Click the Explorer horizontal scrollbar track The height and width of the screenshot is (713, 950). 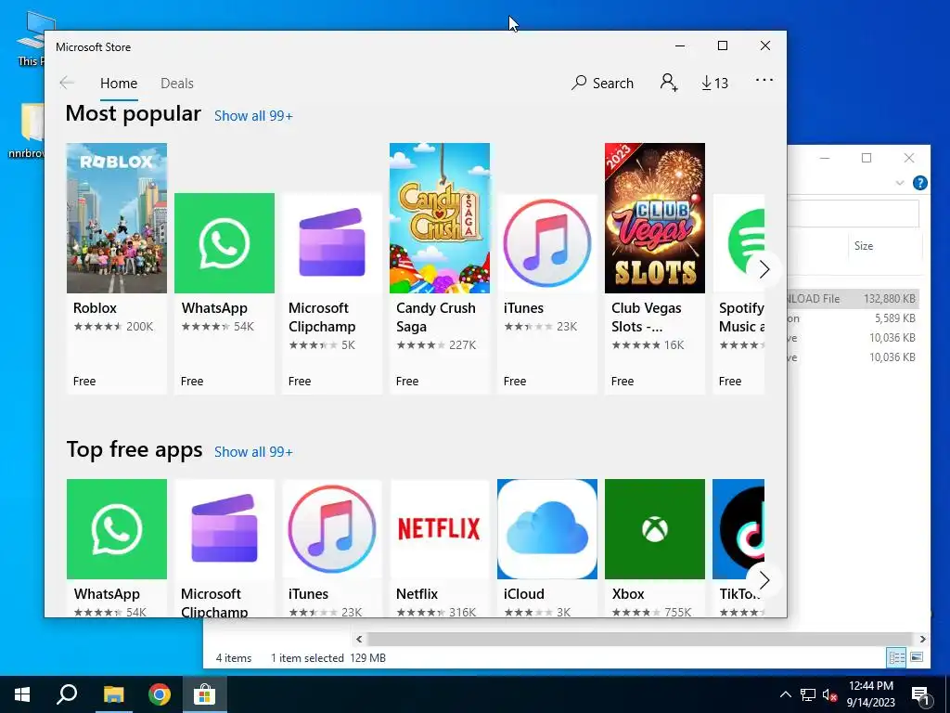tap(640, 639)
